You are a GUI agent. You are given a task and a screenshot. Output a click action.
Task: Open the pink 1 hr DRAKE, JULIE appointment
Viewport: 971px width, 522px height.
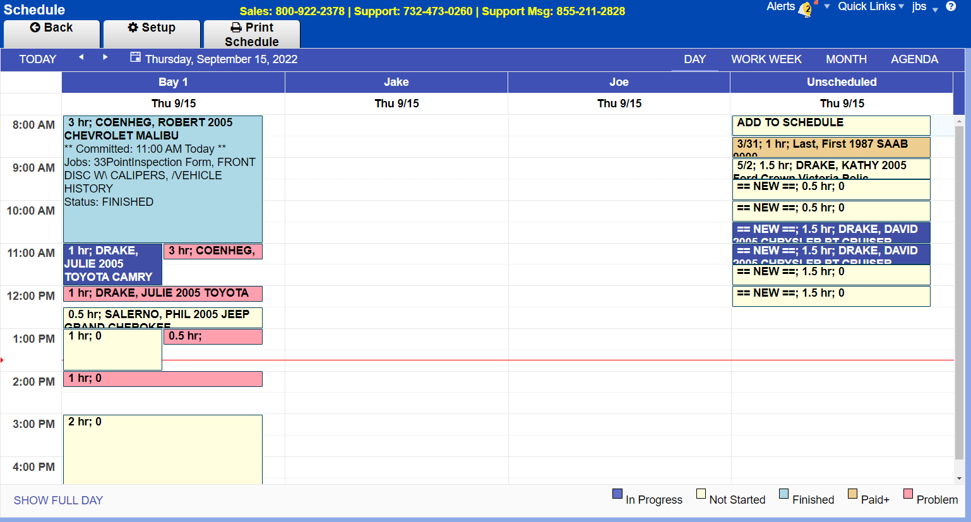[x=163, y=294]
